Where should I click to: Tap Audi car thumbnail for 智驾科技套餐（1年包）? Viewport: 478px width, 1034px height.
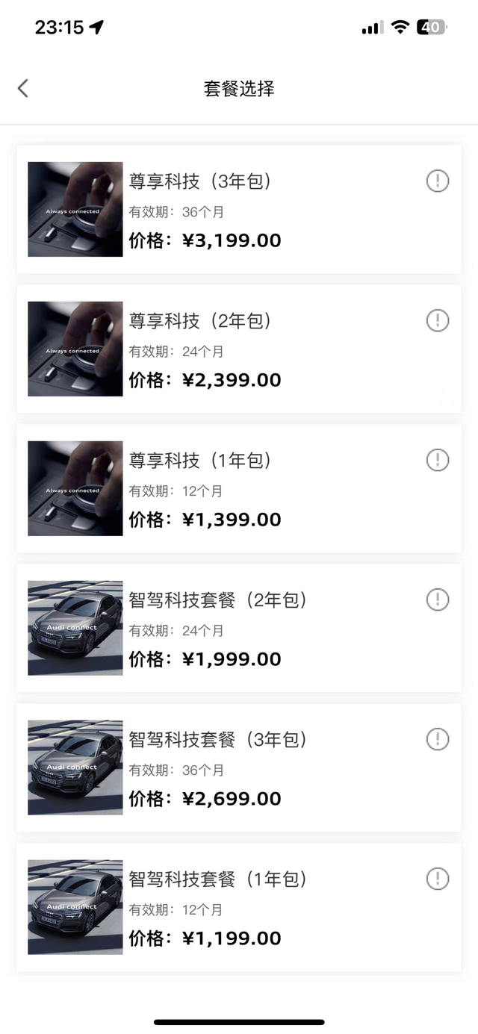click(x=75, y=907)
